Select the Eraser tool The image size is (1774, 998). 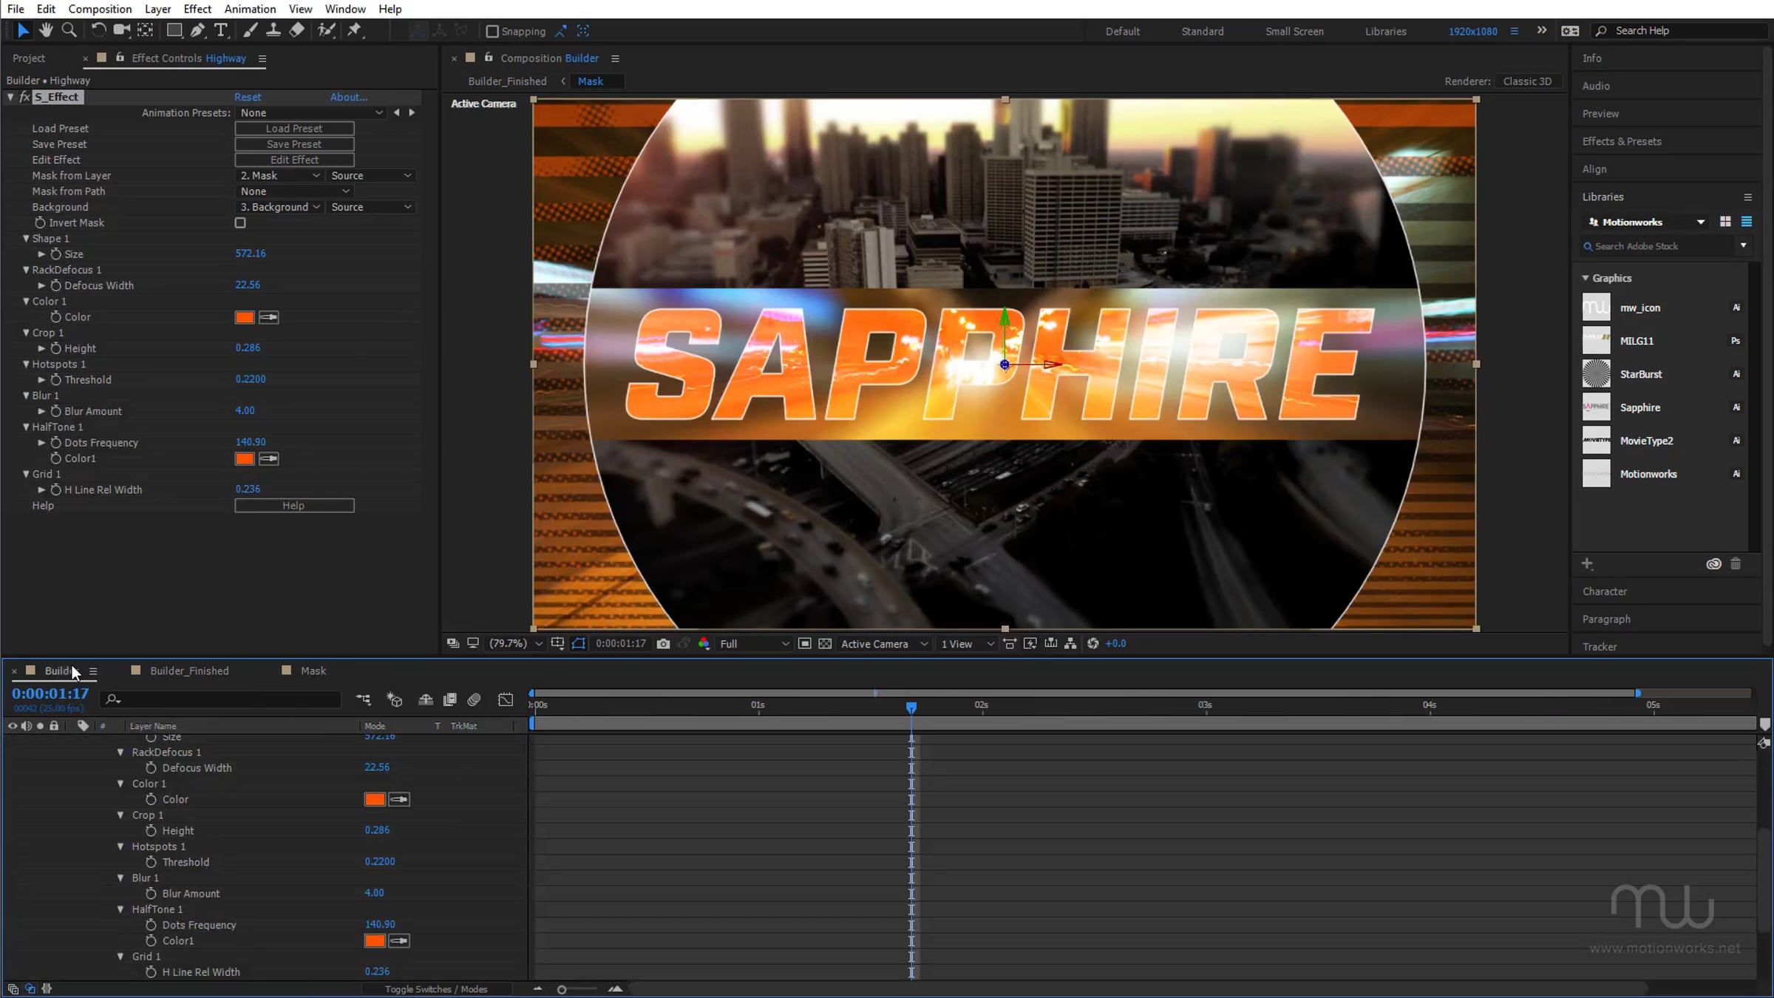296,30
